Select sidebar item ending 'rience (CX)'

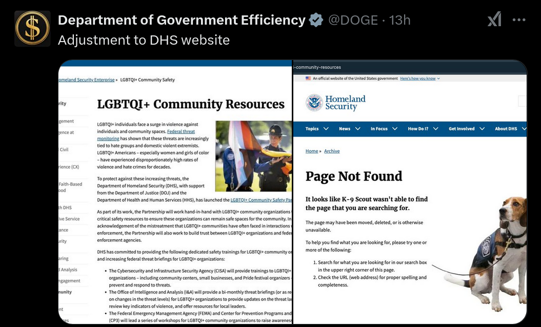[x=69, y=167]
